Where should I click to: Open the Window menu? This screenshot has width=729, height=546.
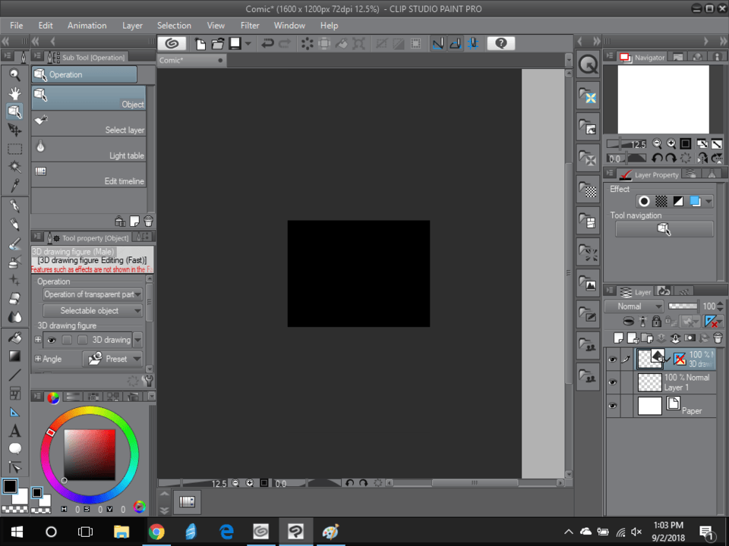(x=289, y=26)
